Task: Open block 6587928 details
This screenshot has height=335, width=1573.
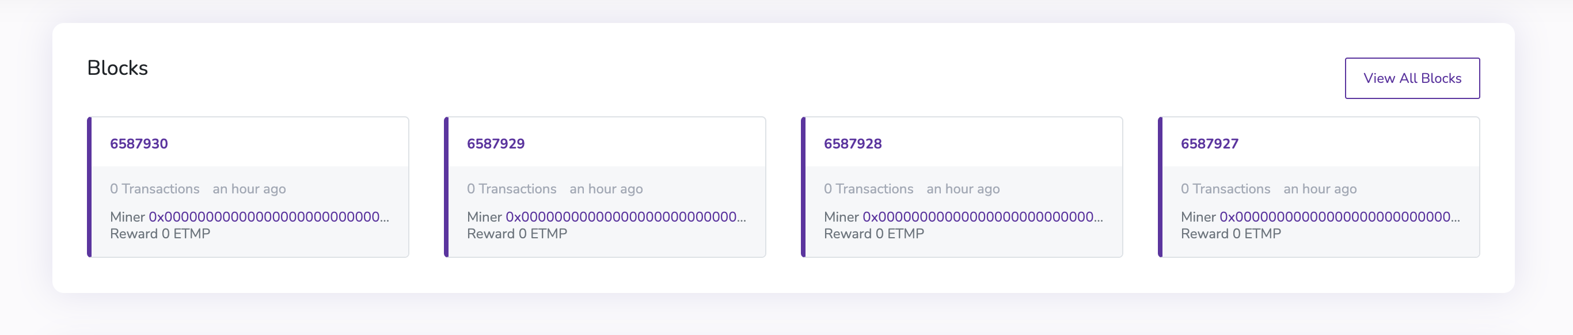Action: click(853, 143)
